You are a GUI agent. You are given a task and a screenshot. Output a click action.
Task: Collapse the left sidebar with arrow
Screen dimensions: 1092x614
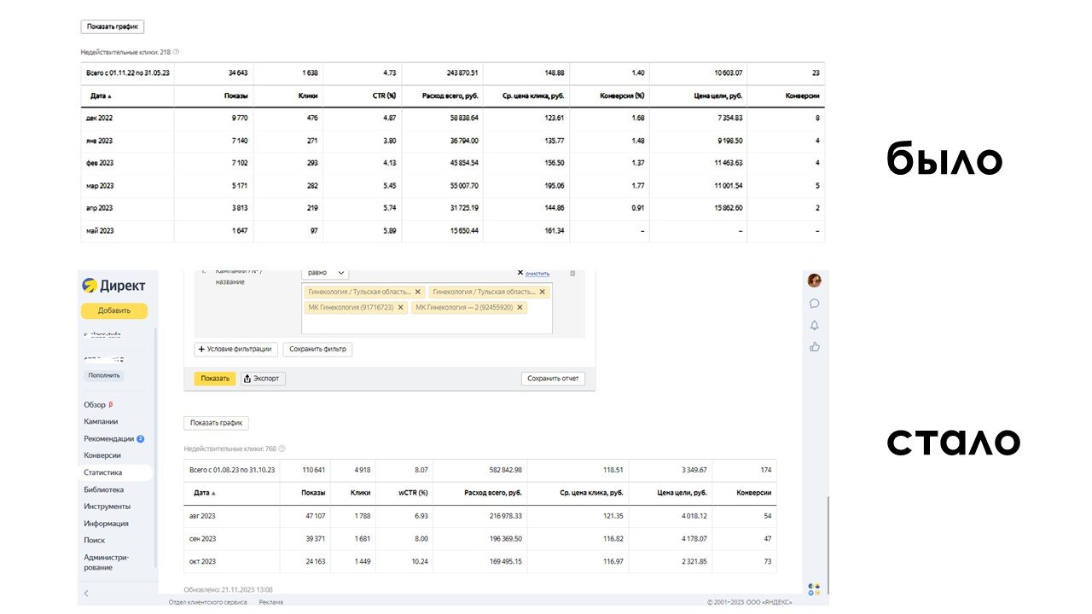pyautogui.click(x=86, y=593)
